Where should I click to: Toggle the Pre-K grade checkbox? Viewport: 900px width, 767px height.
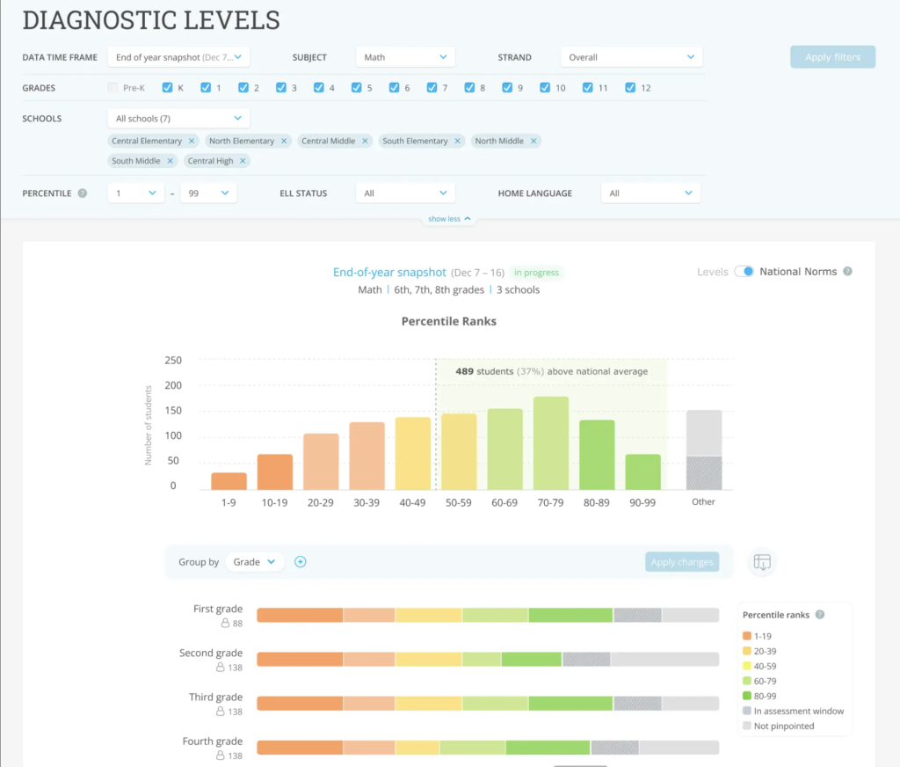(113, 87)
